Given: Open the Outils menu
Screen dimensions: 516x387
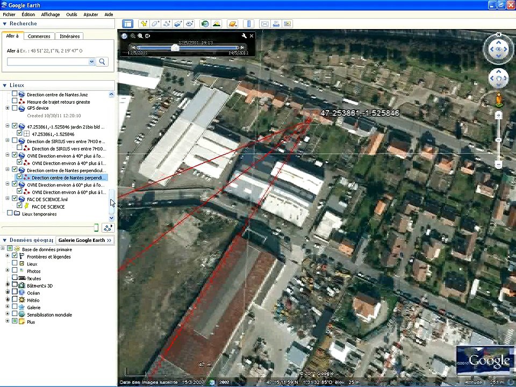Looking at the screenshot, I should click(x=71, y=15).
